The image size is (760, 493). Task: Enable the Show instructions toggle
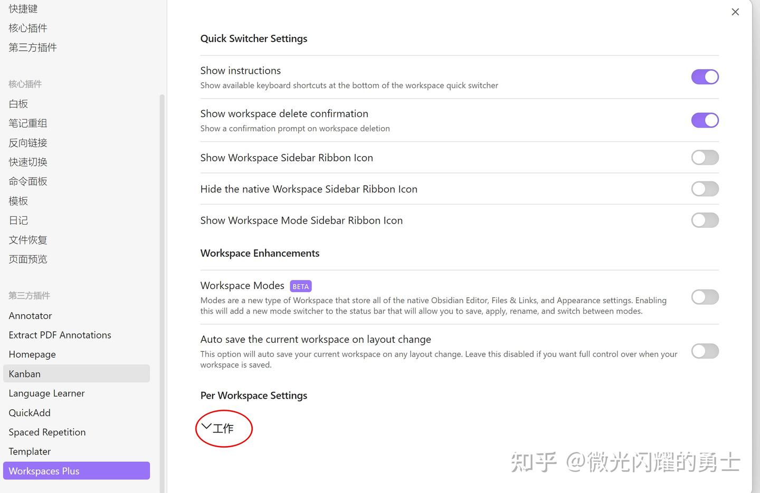point(705,76)
